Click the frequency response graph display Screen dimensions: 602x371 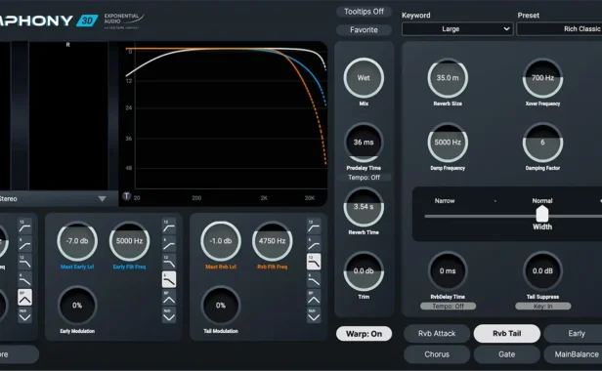pos(223,124)
